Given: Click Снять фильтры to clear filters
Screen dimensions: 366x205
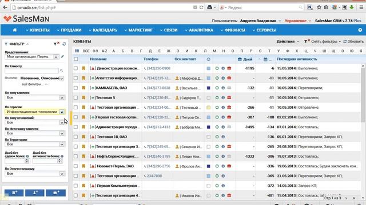Looking at the screenshot, I should (x=321, y=42).
